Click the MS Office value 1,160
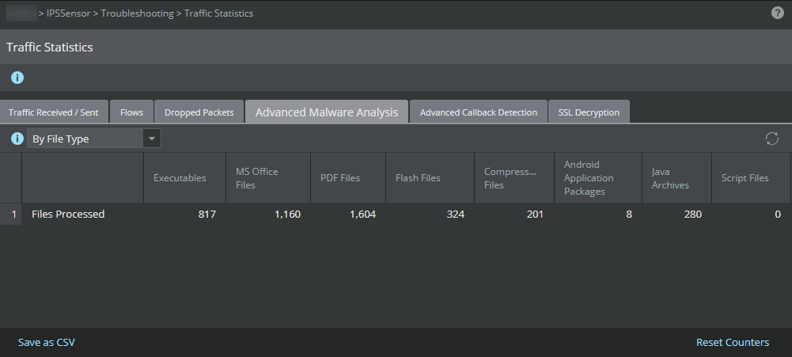The width and height of the screenshot is (792, 357). coord(287,215)
